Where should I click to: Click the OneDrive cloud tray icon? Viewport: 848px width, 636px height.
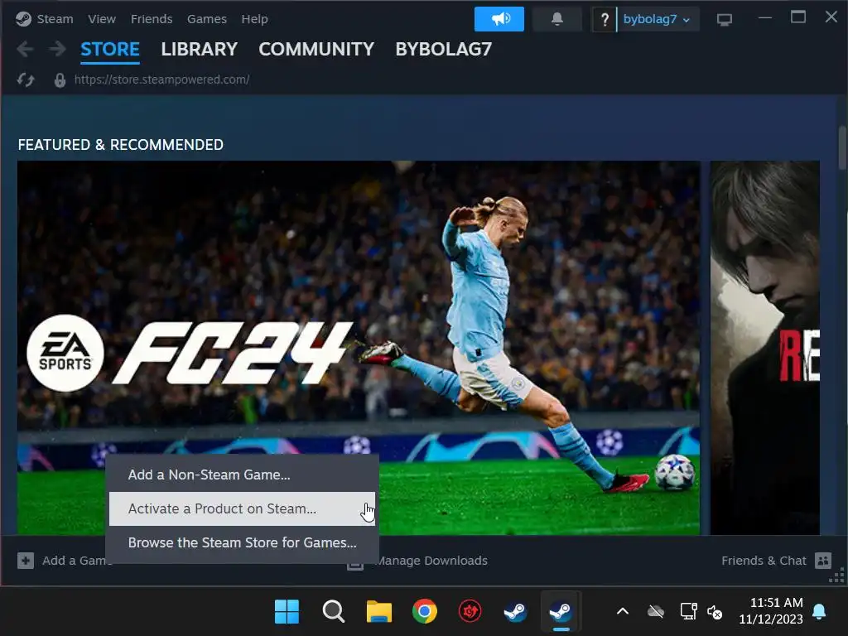tap(656, 612)
